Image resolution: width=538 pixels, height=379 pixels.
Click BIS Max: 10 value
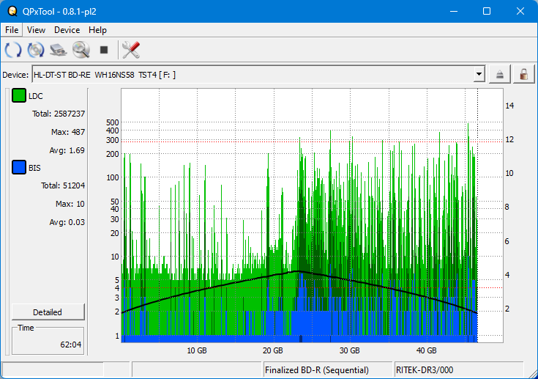(x=70, y=204)
